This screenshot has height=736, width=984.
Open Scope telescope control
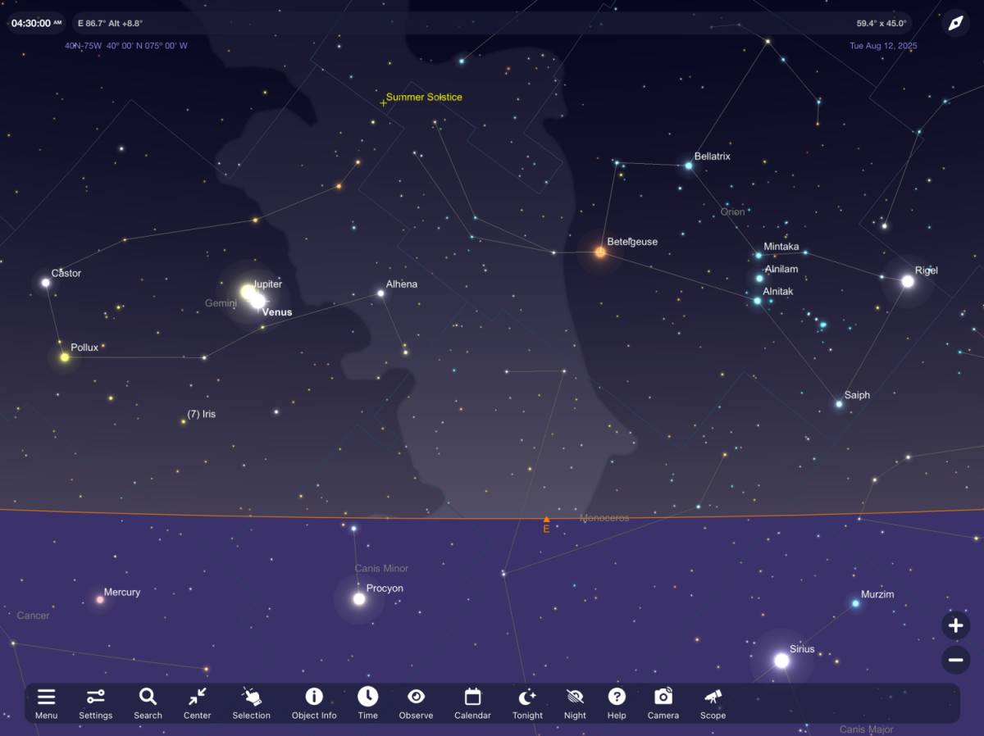click(x=713, y=702)
